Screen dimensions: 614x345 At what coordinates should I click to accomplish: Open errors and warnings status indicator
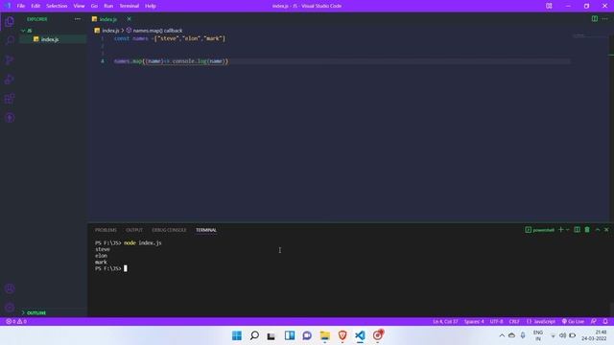16,322
